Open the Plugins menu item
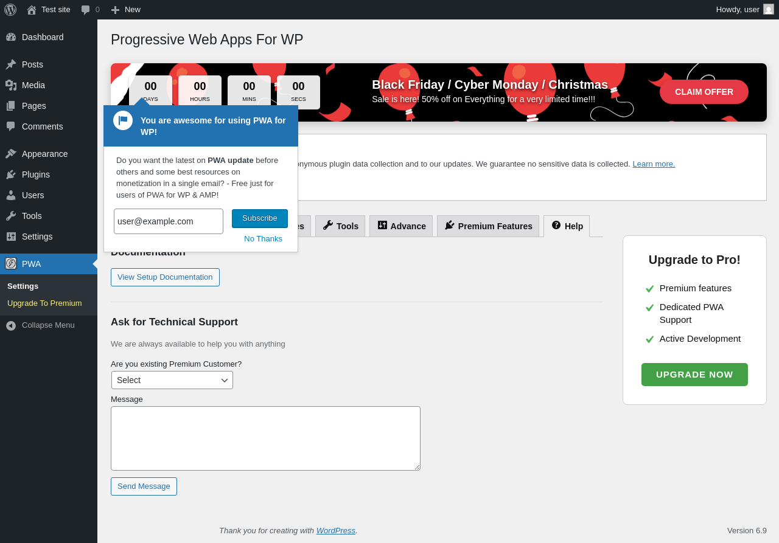779x543 pixels. tap(49, 175)
